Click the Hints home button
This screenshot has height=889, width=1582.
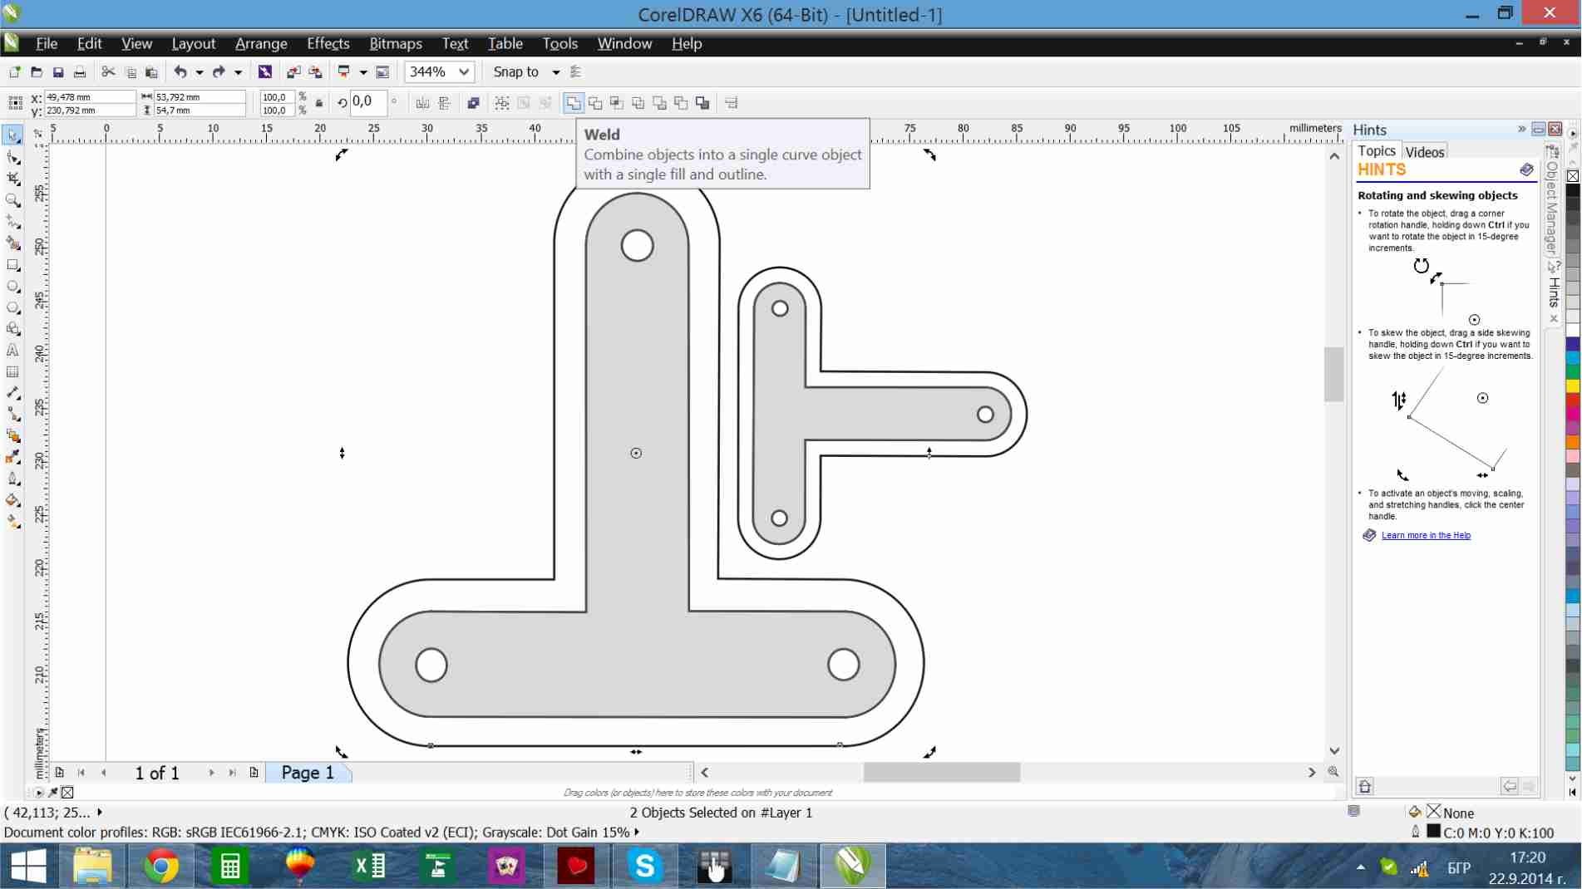(x=1365, y=786)
